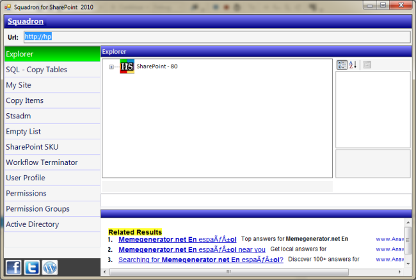416x280 pixels.
Task: Click scroll left arrow in results pane
Action: 104,272
